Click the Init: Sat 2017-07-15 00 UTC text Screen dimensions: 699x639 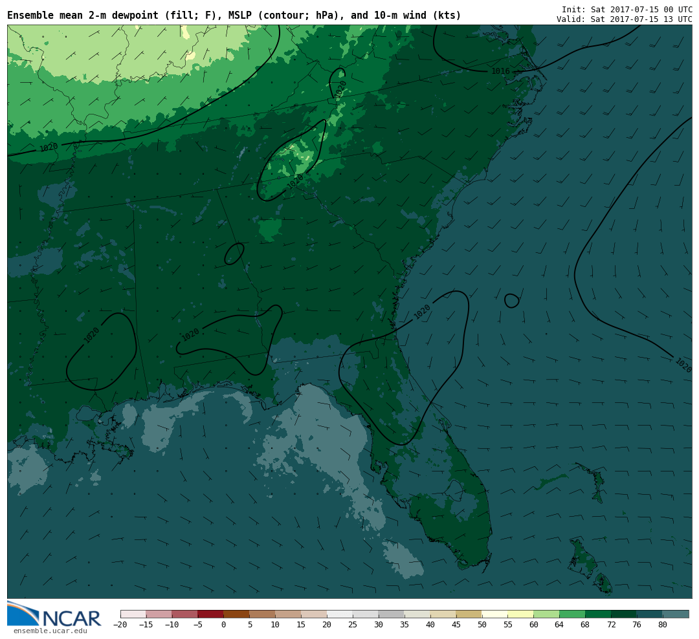point(627,9)
